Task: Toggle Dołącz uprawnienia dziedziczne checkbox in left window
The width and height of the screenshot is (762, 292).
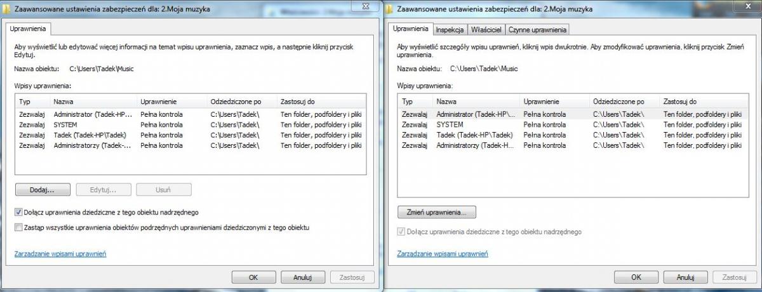Action: tap(18, 212)
